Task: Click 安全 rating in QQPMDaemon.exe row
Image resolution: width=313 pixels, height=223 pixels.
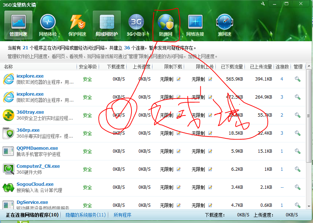Action: tap(87, 151)
